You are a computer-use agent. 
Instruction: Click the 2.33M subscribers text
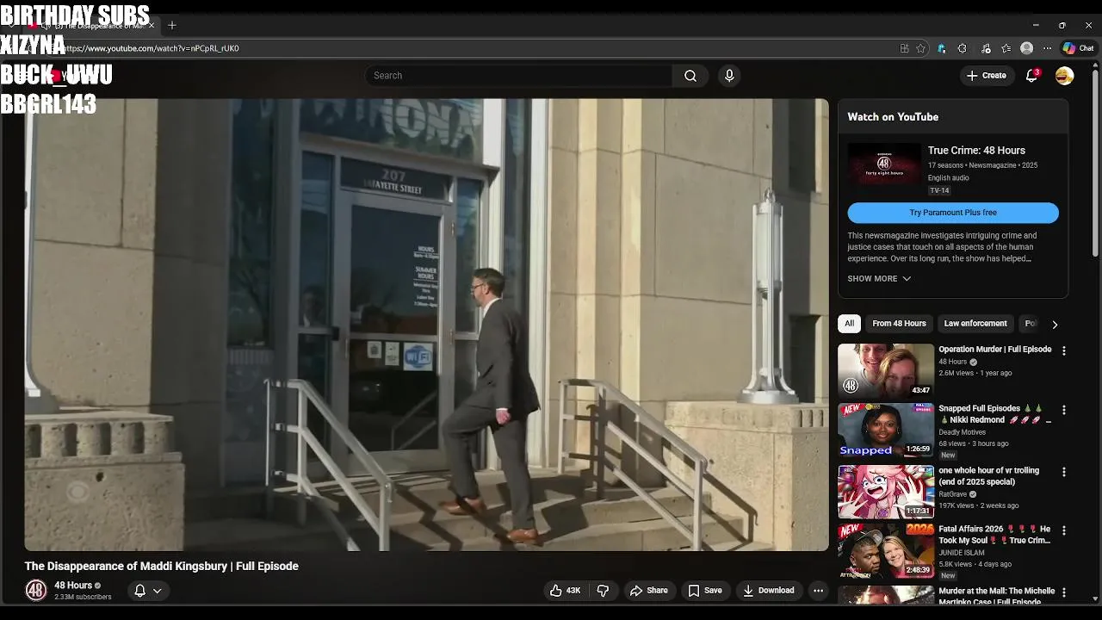pyautogui.click(x=83, y=597)
